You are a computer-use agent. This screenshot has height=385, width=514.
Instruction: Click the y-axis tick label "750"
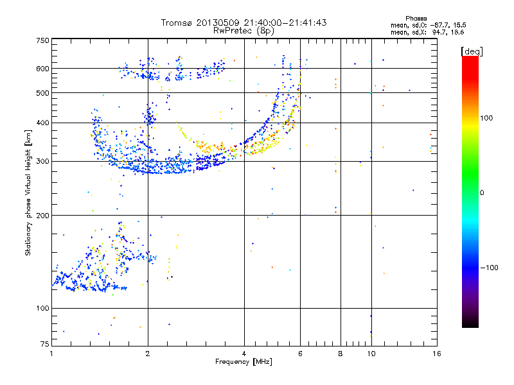pos(42,40)
